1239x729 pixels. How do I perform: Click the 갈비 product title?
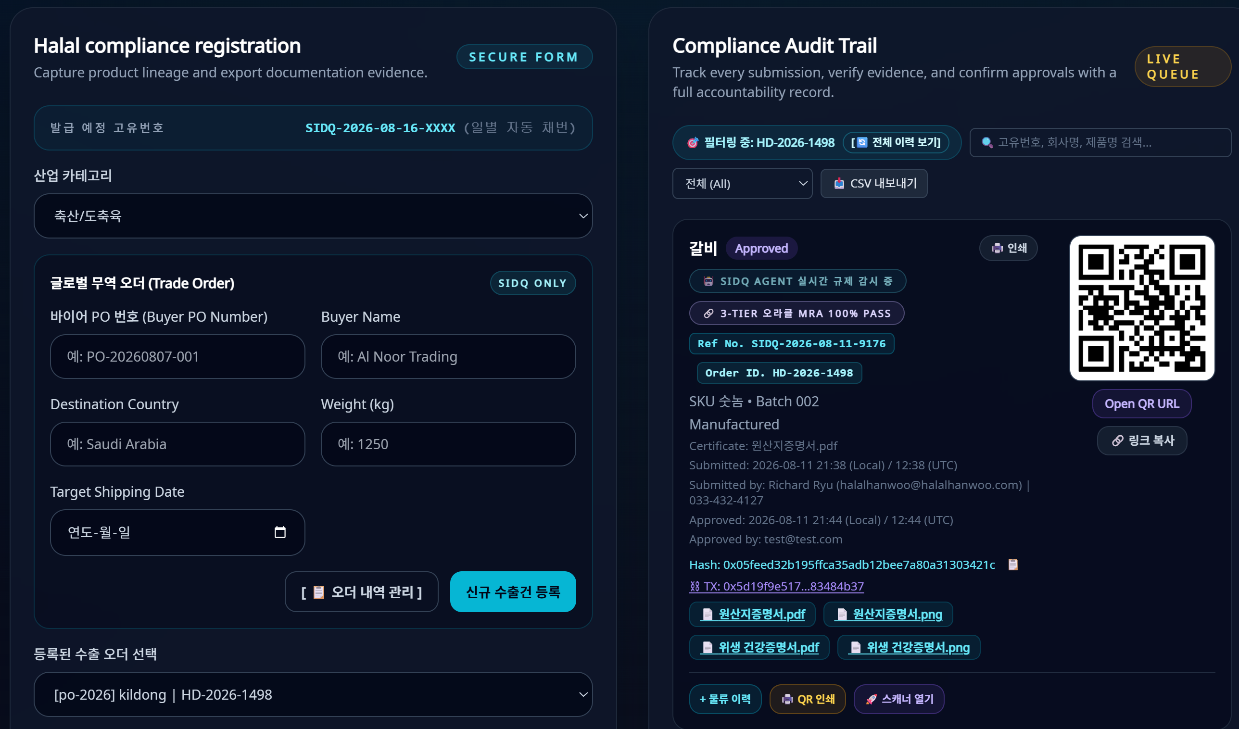(x=703, y=248)
